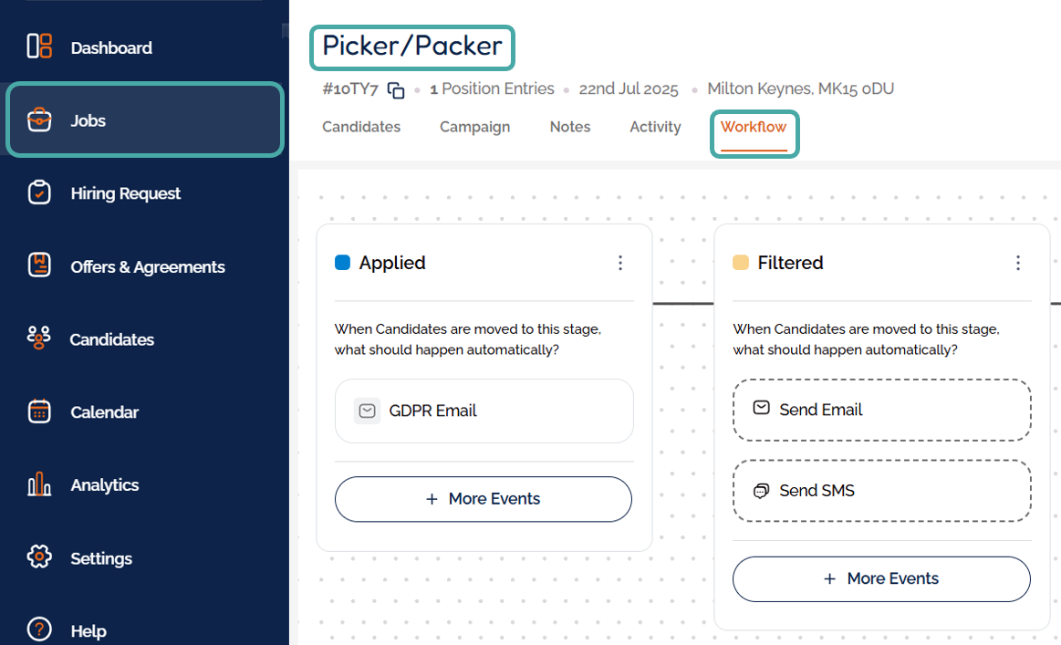
Task: Click the blue Applied stage color square
Action: tap(343, 263)
